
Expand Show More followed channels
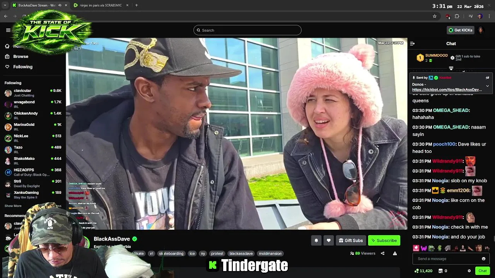click(13, 206)
